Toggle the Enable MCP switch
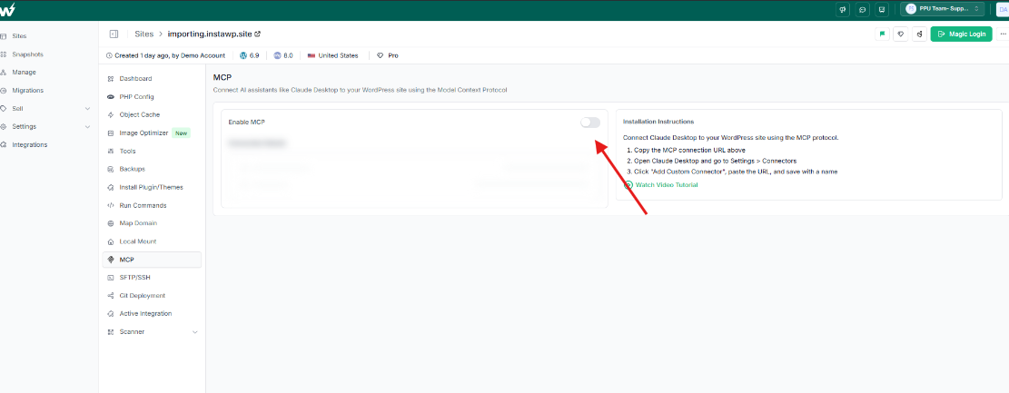The width and height of the screenshot is (1009, 393). [x=590, y=122]
